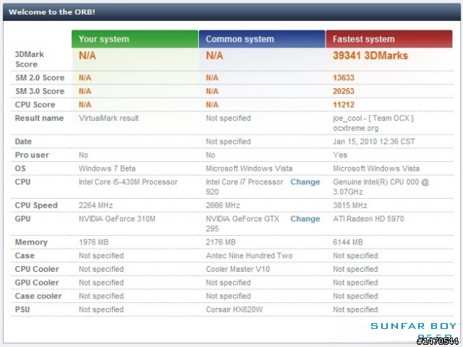Click the date Jan 15, 2010 12:36 CST
This screenshot has width=463, height=347.
[x=374, y=142]
